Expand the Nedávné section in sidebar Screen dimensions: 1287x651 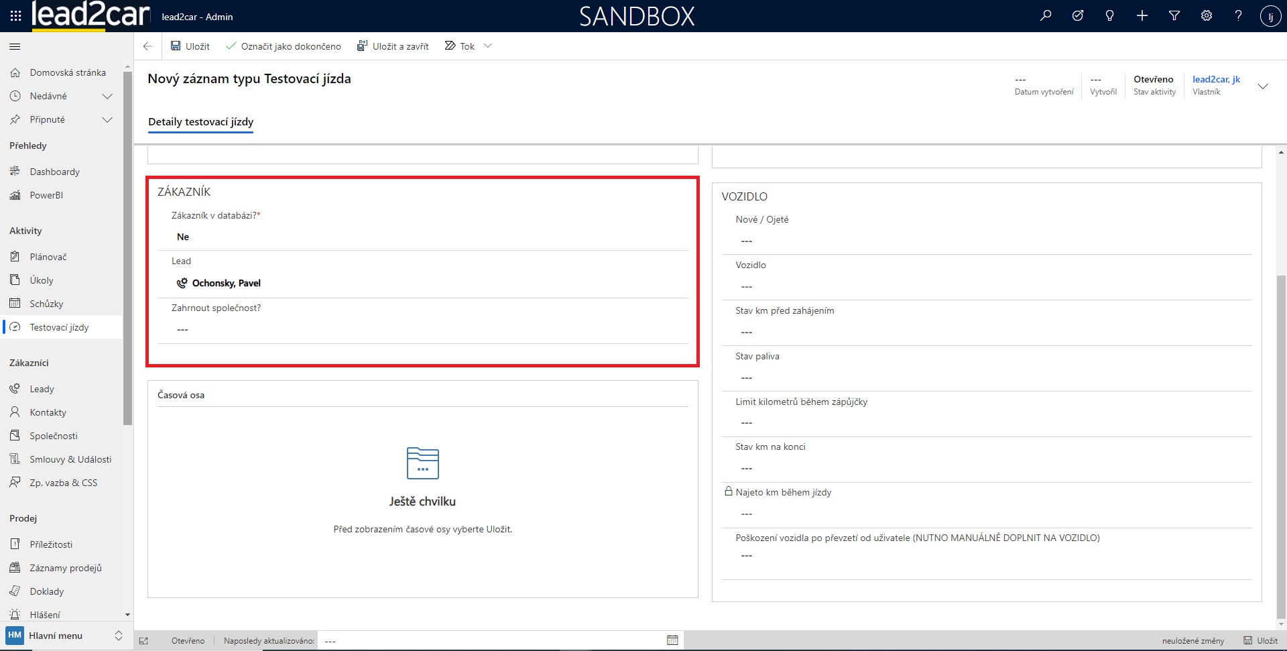pyautogui.click(x=107, y=97)
